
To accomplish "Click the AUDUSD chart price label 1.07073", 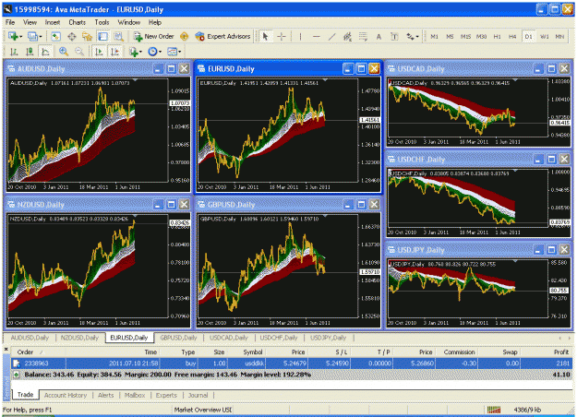I will point(180,103).
